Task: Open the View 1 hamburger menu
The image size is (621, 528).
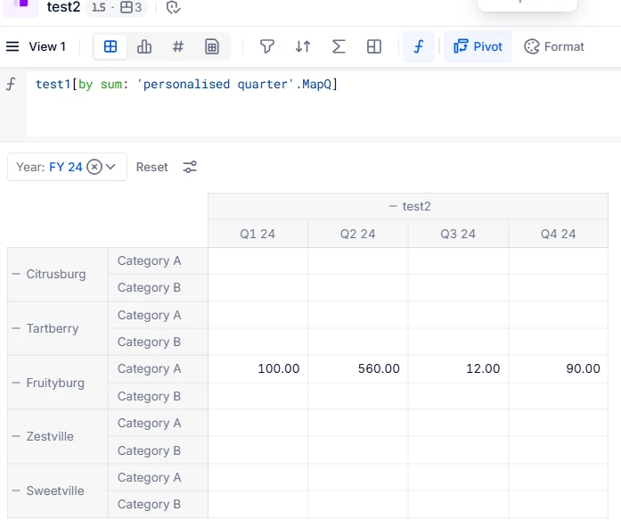Action: coord(12,46)
